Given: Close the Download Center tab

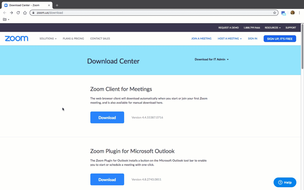Looking at the screenshot, I should point(49,5).
